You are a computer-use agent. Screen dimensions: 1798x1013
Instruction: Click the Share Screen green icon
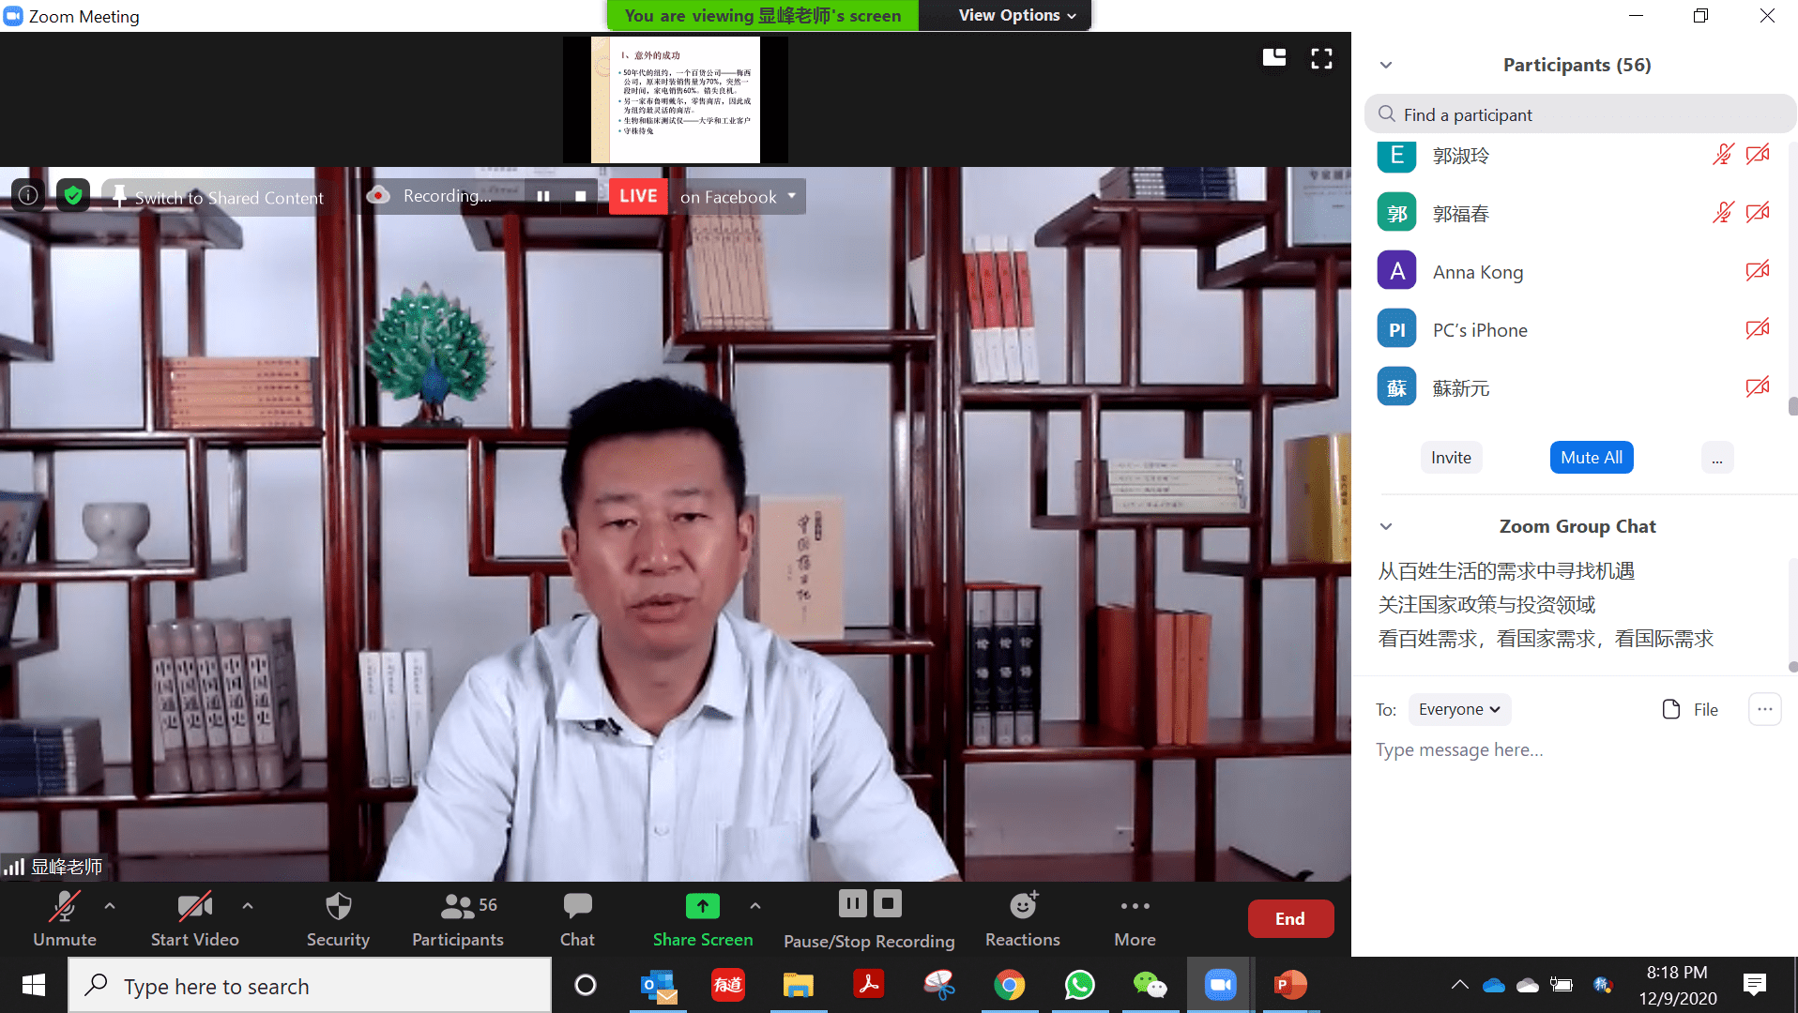[702, 906]
